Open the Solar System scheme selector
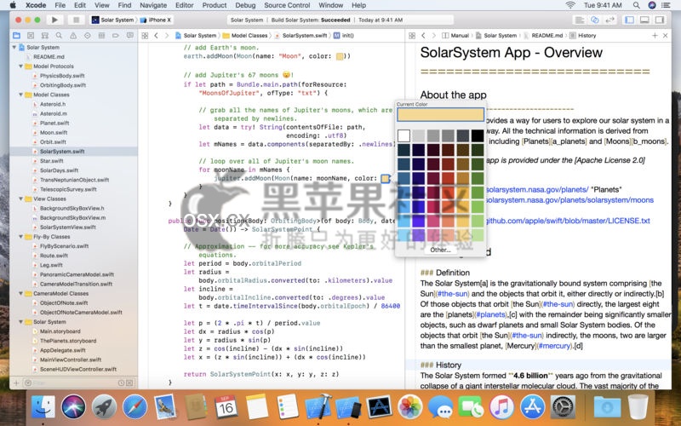Viewport: 681px width, 426px height. click(112, 20)
